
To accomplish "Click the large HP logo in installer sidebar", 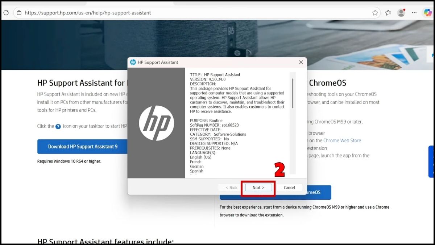I will tap(157, 123).
